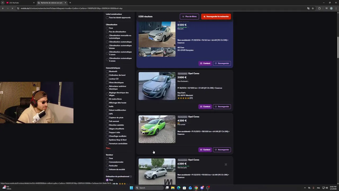Close the YouTube tab
This screenshot has width=339, height=191.
pyautogui.click(x=34, y=3)
